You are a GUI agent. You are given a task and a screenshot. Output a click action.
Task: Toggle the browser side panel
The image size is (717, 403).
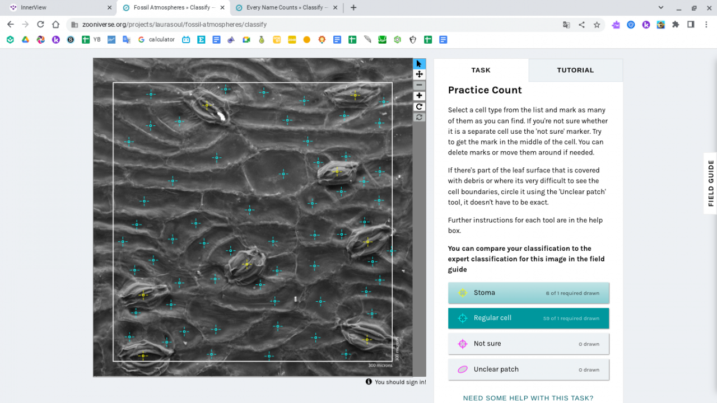pyautogui.click(x=691, y=25)
